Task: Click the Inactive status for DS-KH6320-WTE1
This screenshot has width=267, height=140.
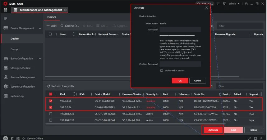Action: (x=150, y=107)
